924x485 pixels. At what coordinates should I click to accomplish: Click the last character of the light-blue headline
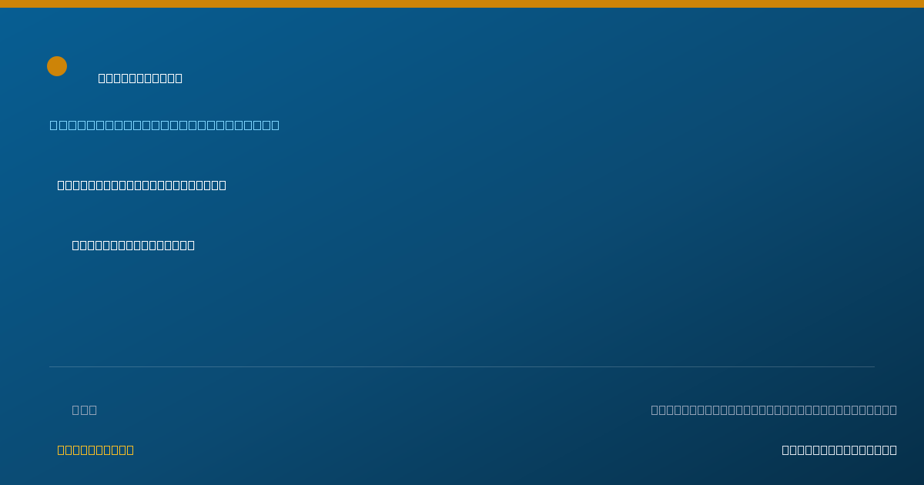(x=275, y=125)
